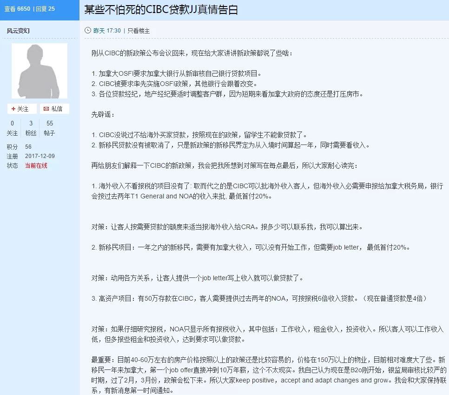Click the thread title 某些不怕死的CIBC贷款JJ真情告白
The image size is (449, 395).
pyautogui.click(x=161, y=10)
